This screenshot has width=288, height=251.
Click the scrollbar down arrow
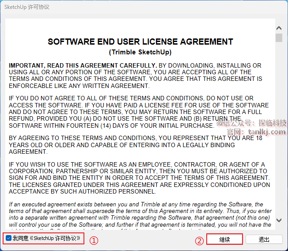[x=279, y=220]
